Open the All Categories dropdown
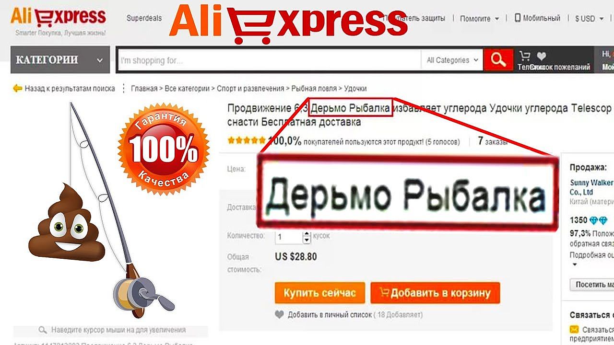 pos(452,60)
